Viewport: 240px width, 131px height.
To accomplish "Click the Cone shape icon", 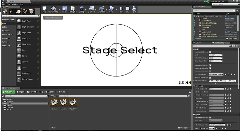I will pos(19,67).
